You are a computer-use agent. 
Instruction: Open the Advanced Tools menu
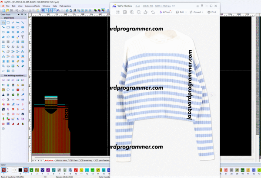pyautogui.click(x=32, y=6)
